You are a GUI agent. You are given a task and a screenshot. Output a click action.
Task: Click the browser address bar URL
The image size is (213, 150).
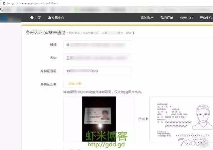[x=33, y=3]
